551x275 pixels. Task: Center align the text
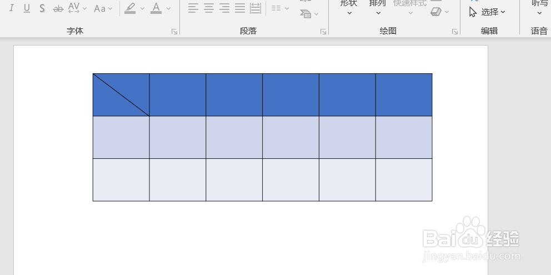209,8
